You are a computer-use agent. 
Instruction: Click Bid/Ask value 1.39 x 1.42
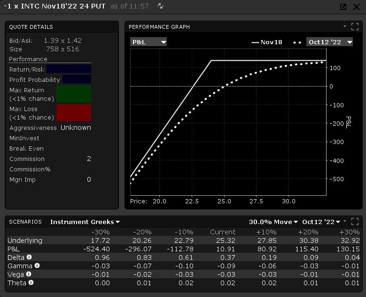click(63, 40)
